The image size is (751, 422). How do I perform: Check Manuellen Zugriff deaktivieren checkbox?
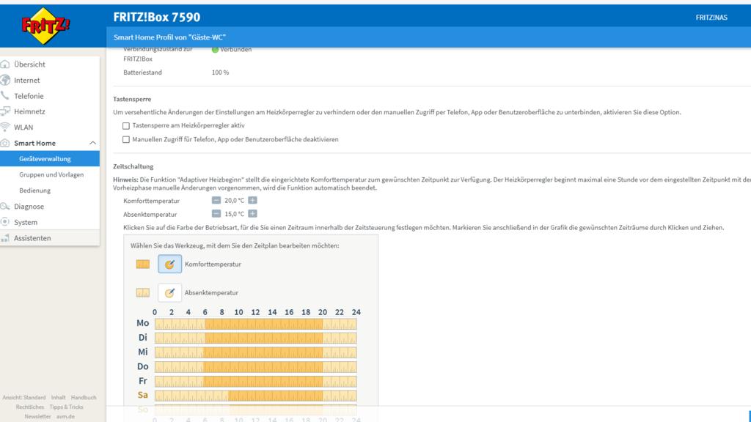126,140
